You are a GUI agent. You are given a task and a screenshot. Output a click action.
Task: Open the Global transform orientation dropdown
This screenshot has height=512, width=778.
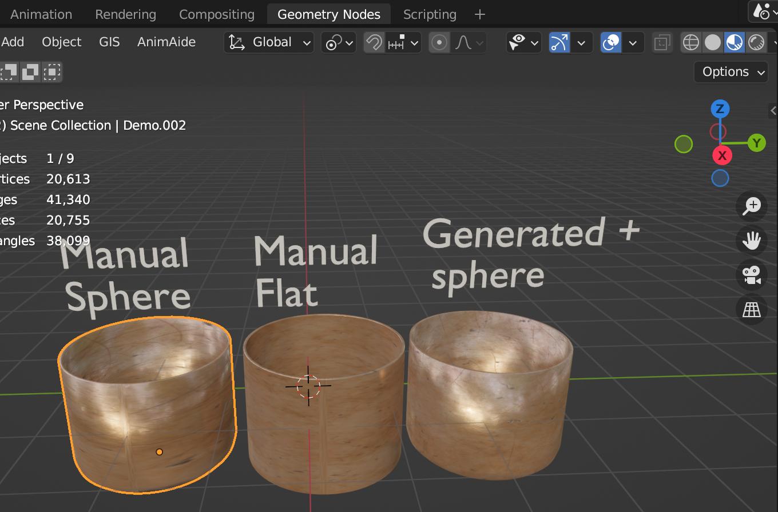click(269, 42)
